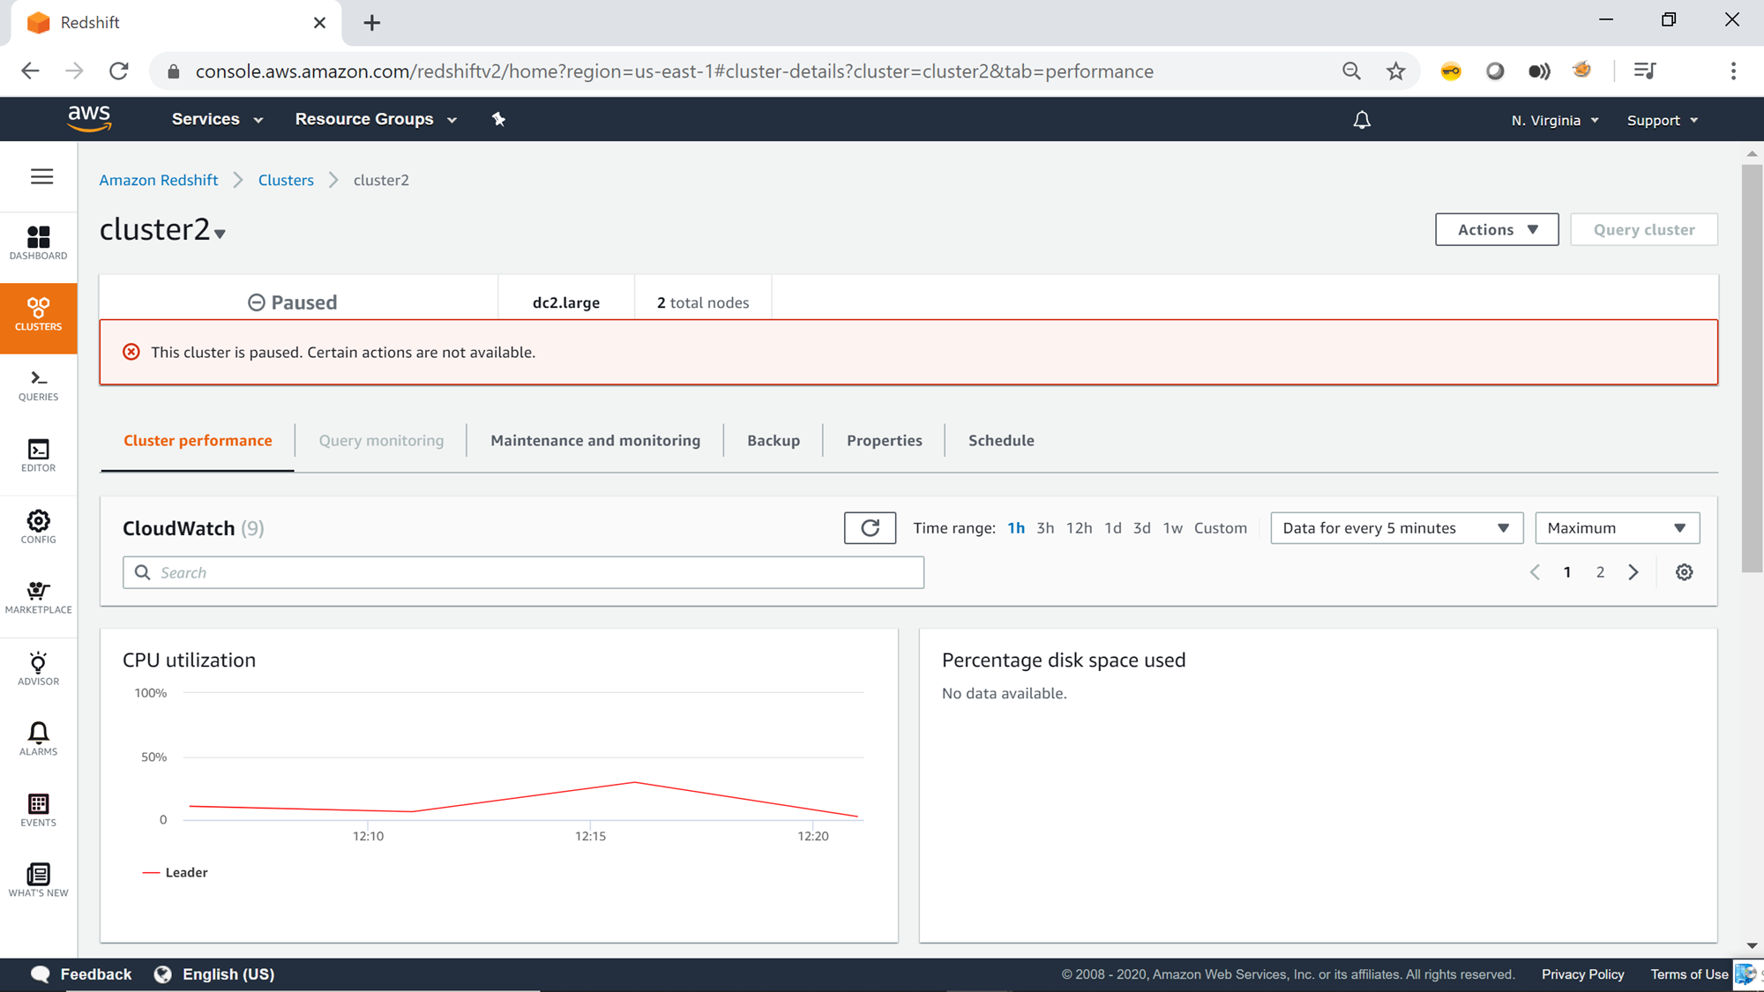Open the Data for every 5 minutes dropdown
The image size is (1764, 992).
coord(1396,528)
